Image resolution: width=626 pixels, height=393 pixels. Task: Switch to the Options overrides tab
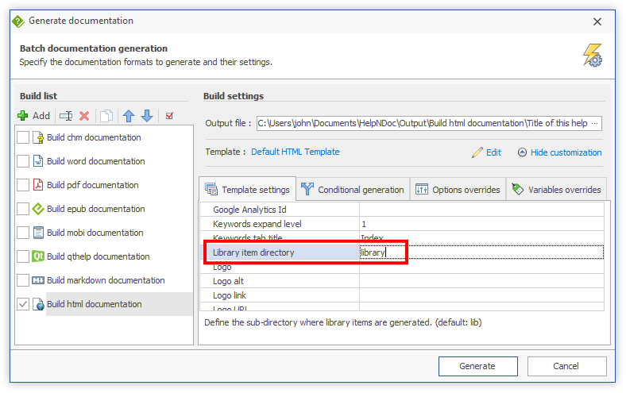pyautogui.click(x=458, y=190)
